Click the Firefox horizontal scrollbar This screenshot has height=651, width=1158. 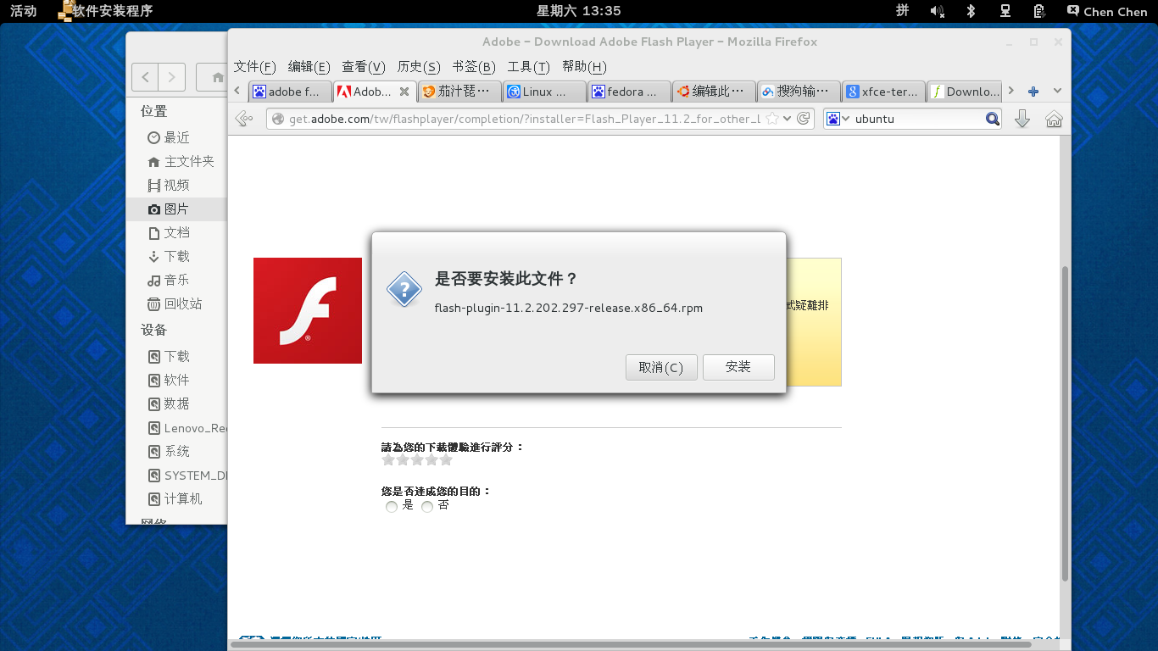pyautogui.click(x=631, y=644)
